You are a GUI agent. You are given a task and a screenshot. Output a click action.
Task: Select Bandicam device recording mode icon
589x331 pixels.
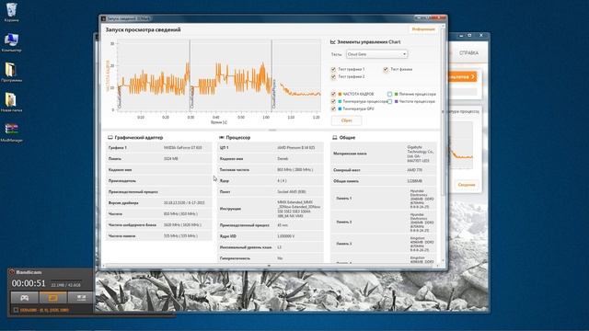coord(80,298)
